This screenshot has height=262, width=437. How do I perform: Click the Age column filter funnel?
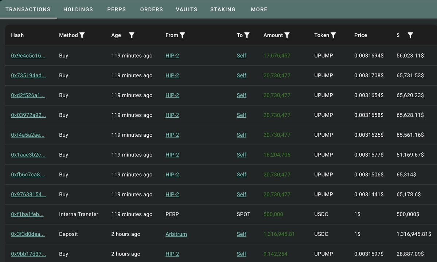pos(132,35)
